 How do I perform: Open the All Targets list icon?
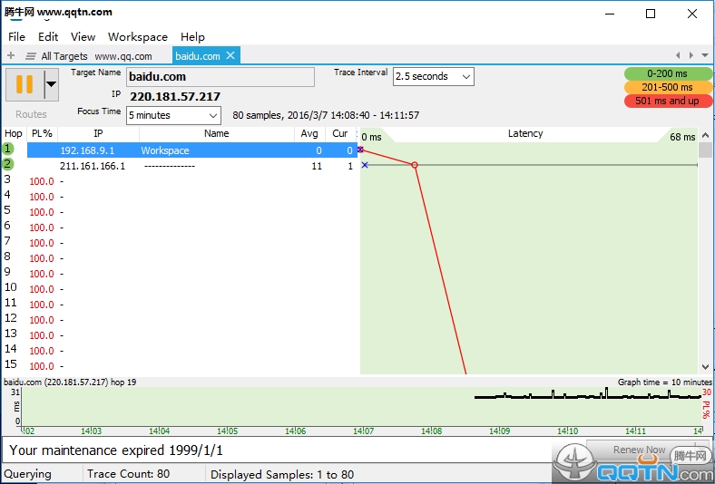(31, 56)
